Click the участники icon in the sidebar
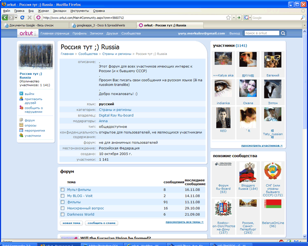Viewport: 308px width, 246px height. (21, 135)
